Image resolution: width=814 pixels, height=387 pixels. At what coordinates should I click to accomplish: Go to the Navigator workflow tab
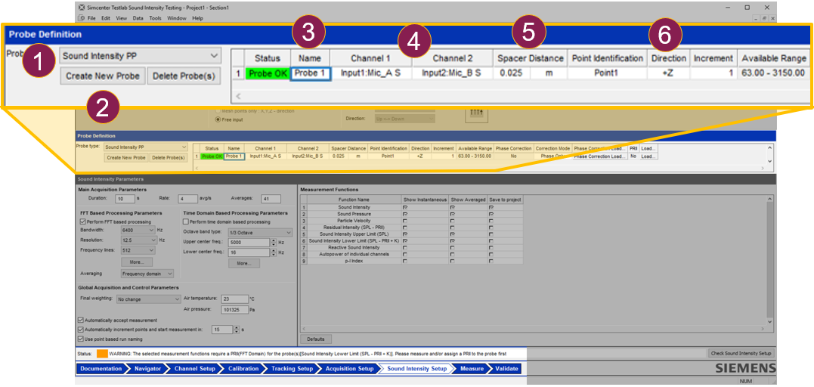tap(147, 369)
